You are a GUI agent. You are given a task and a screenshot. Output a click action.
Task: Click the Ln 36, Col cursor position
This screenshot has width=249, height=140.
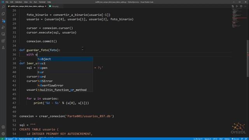(x=198, y=139)
